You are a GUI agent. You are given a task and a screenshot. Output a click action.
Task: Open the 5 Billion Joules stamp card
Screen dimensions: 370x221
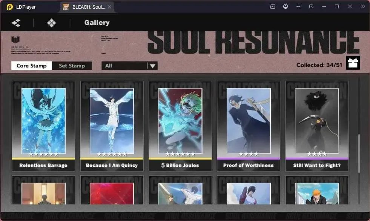[x=180, y=126]
